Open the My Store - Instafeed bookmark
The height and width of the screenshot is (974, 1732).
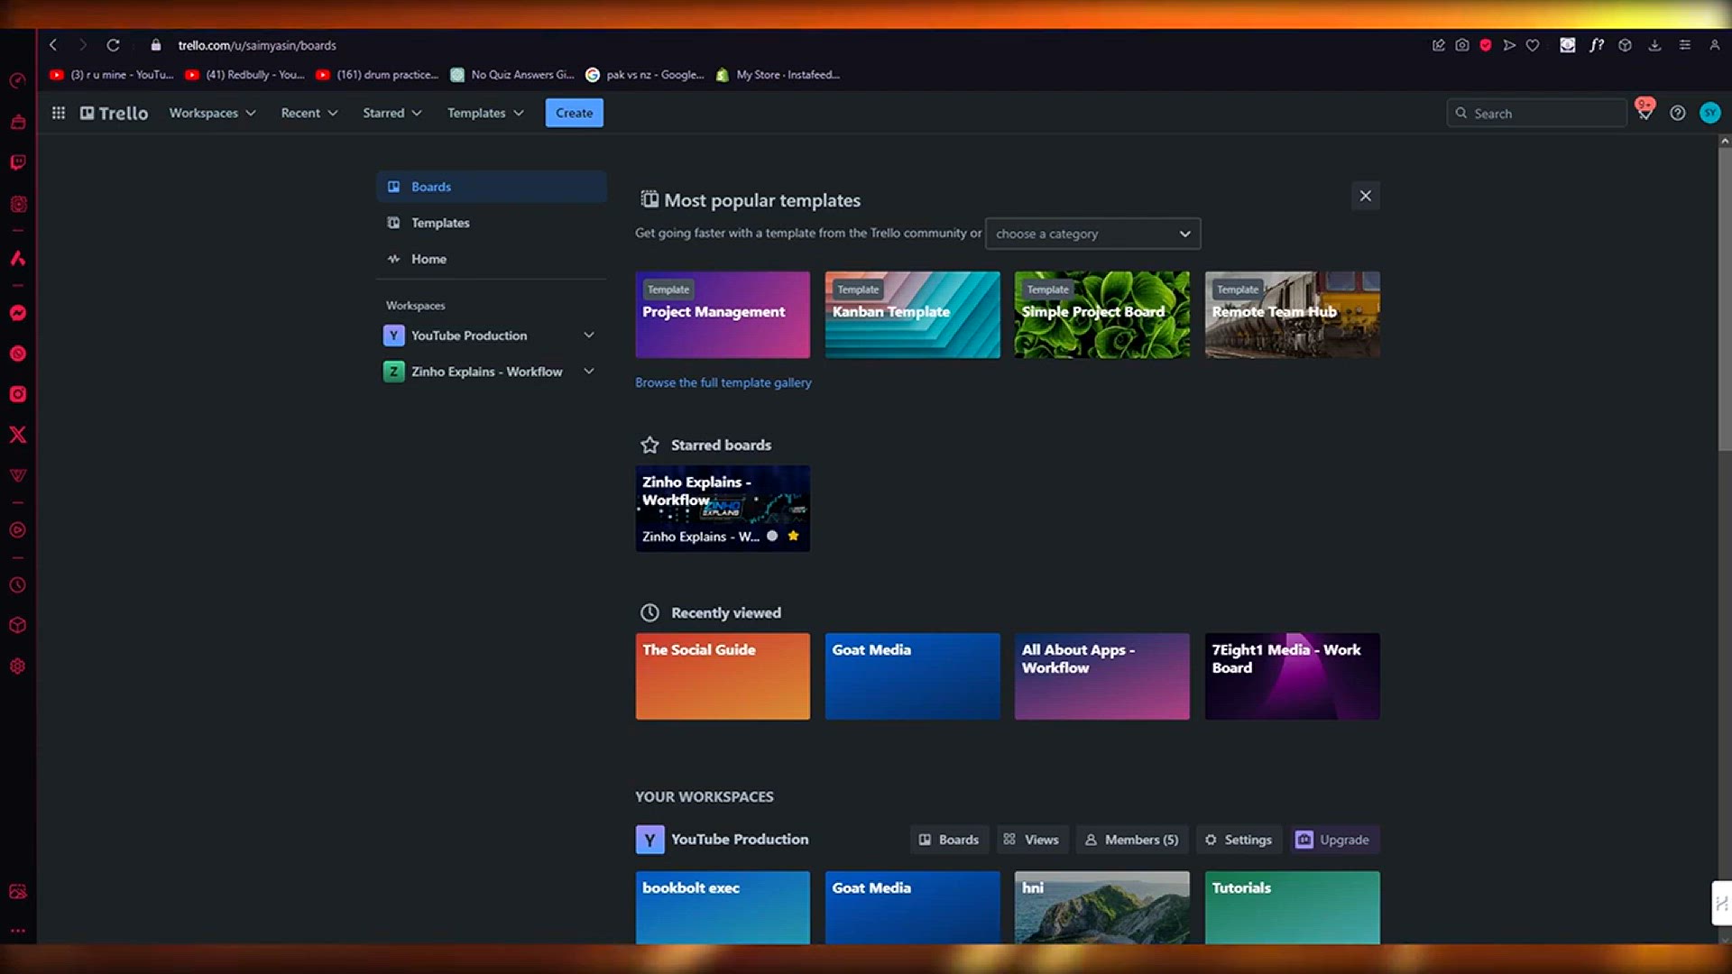point(778,75)
